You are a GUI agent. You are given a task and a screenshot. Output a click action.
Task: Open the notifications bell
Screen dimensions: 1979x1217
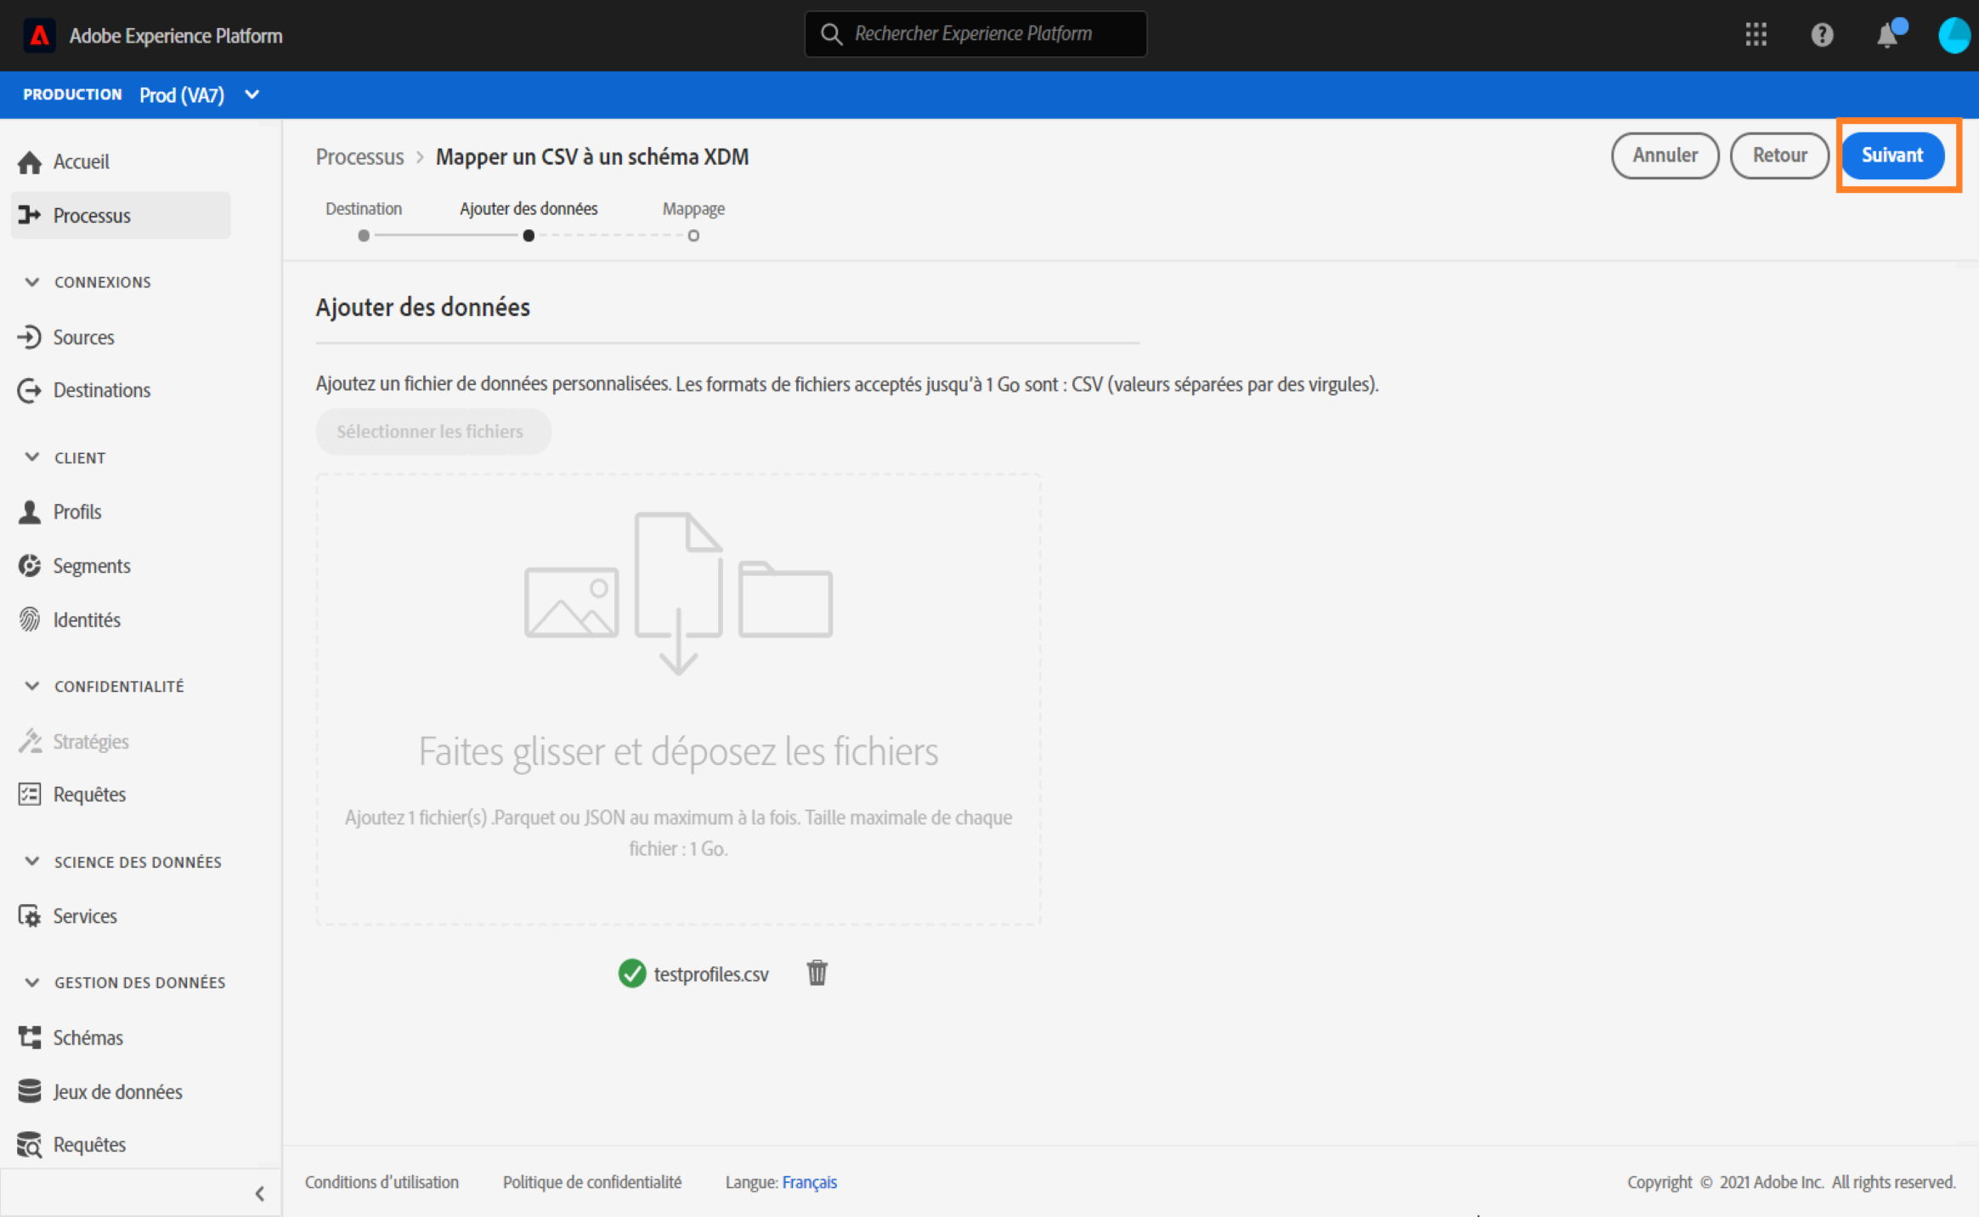1887,36
